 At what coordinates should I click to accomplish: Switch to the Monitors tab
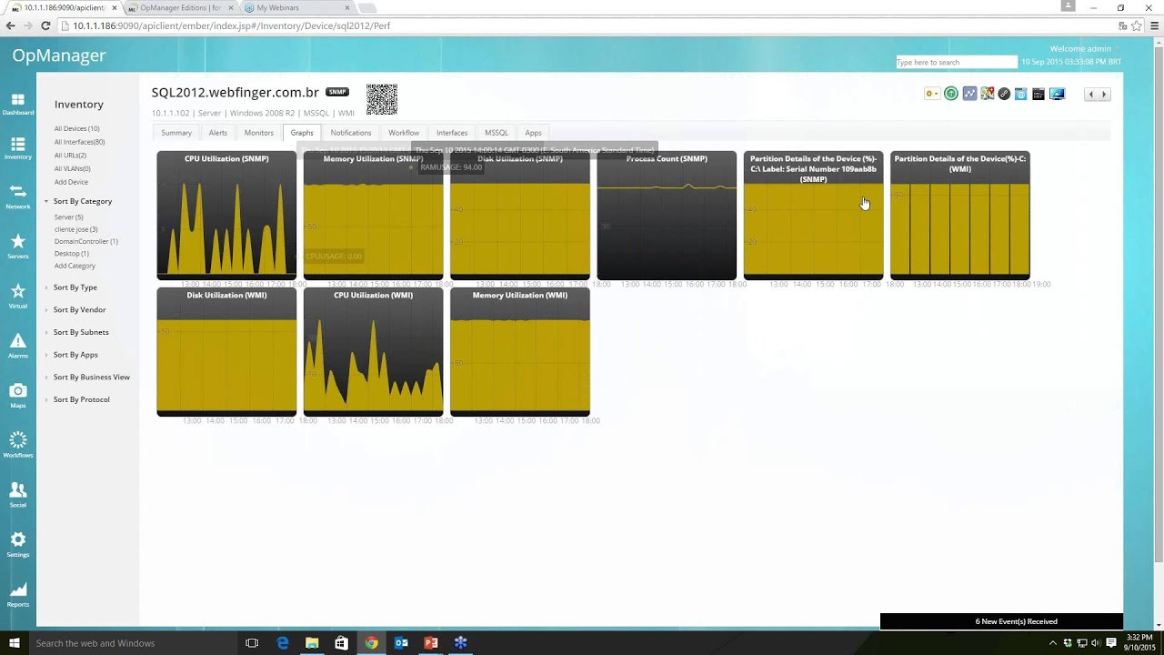click(x=259, y=133)
